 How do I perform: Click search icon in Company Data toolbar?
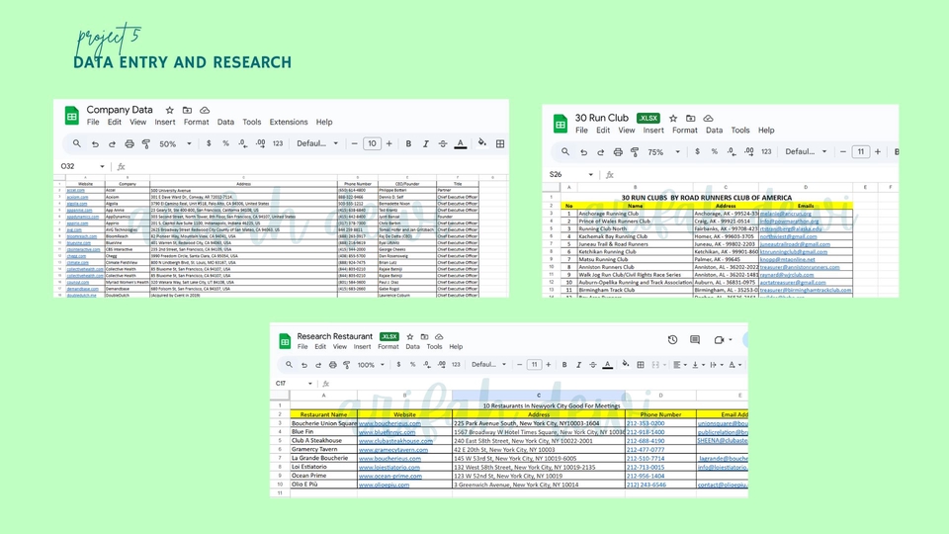(77, 143)
